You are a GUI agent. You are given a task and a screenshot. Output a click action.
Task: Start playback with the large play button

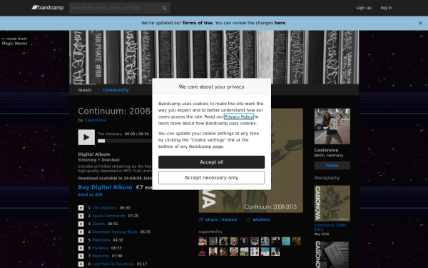pos(86,137)
